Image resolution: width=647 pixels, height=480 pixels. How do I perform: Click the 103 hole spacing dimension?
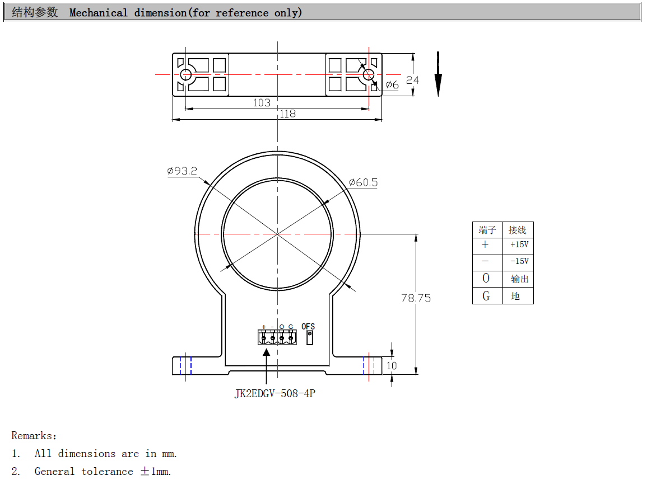pyautogui.click(x=262, y=102)
